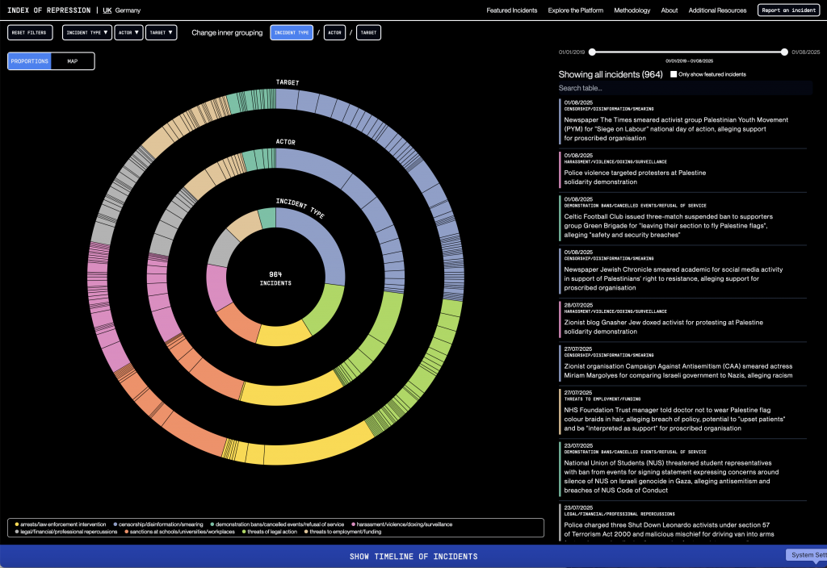This screenshot has width=827, height=568.
Task: Click threats of legal action legend entry
Action: (270, 532)
